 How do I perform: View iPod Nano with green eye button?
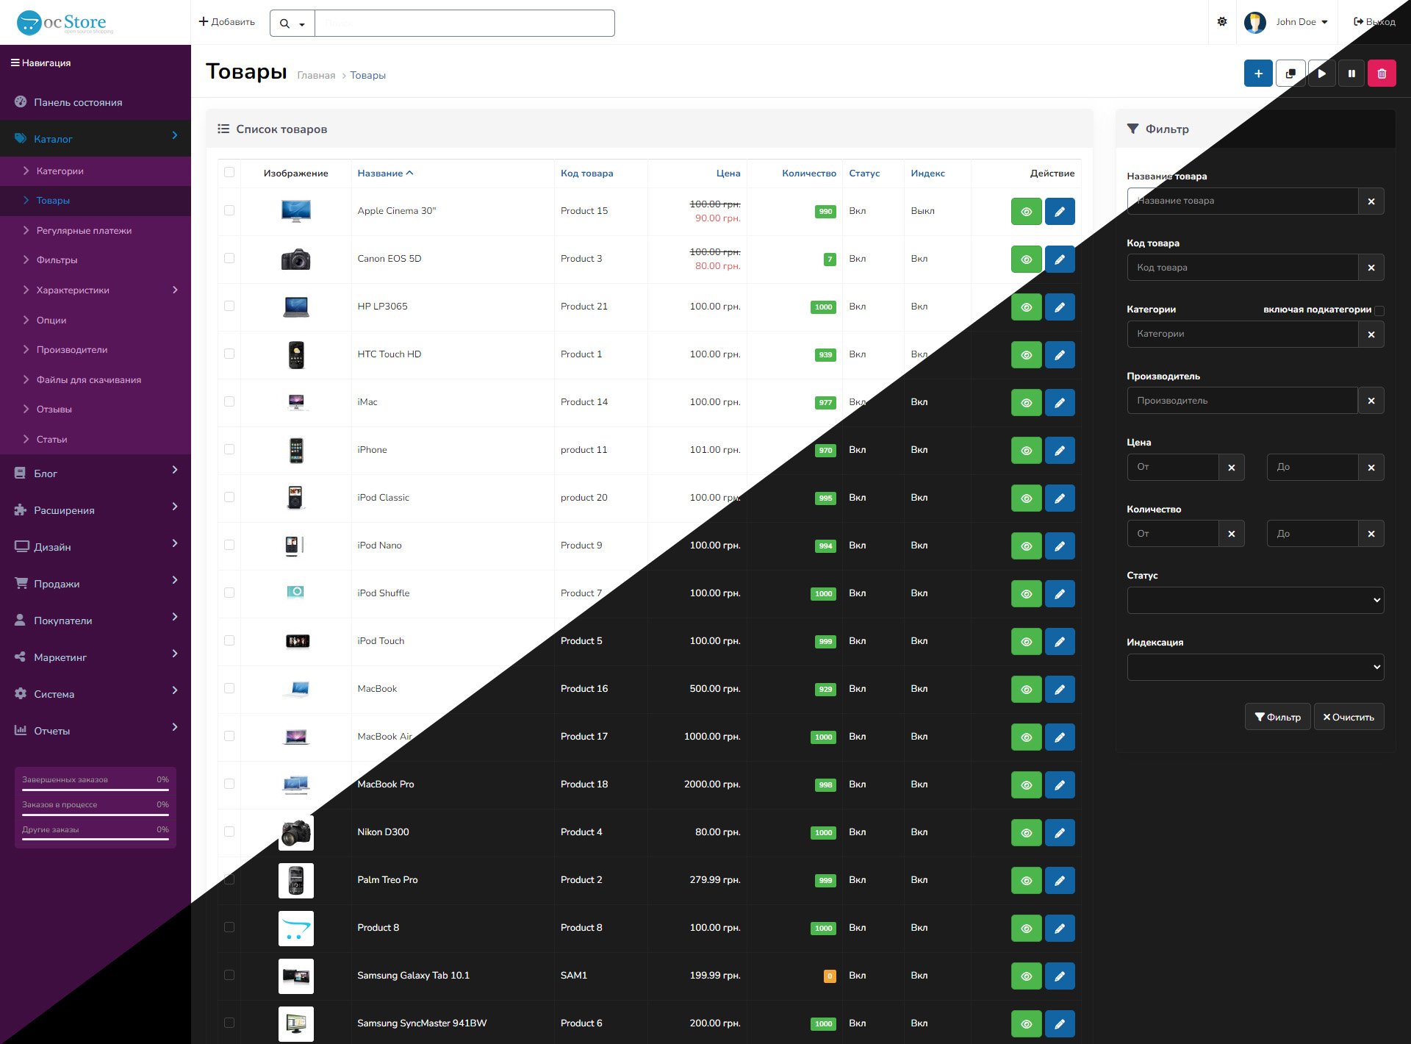coord(1027,546)
